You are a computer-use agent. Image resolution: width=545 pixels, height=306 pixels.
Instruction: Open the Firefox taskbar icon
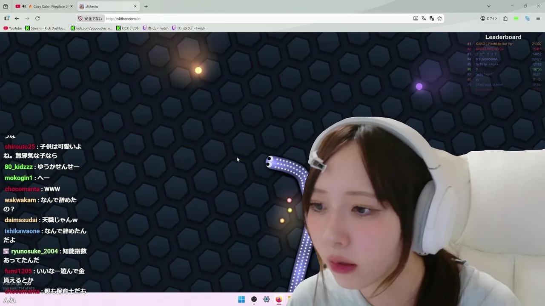(x=278, y=299)
